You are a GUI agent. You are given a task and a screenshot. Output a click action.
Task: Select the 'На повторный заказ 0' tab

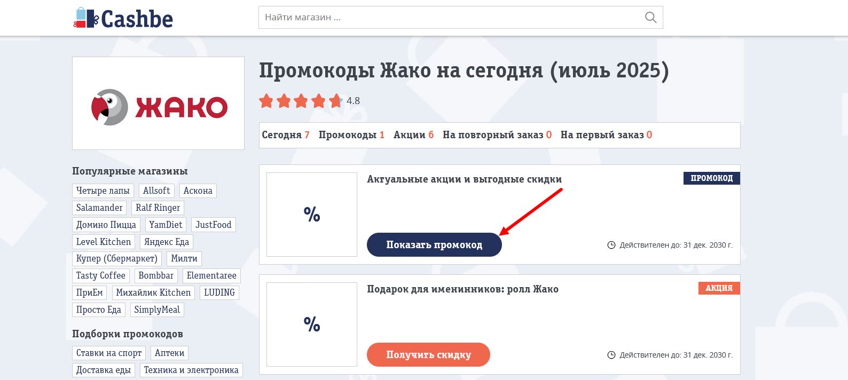(497, 135)
